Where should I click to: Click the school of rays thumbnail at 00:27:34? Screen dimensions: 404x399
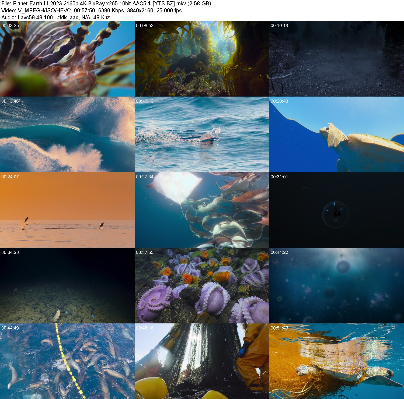click(x=202, y=210)
